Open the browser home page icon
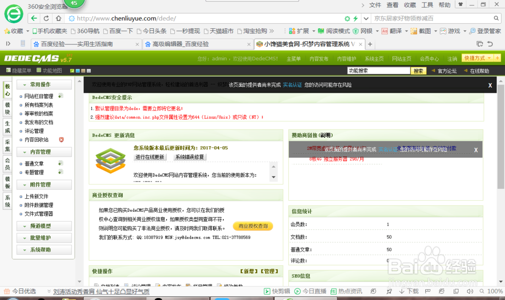The image size is (505, 300). [x=58, y=18]
